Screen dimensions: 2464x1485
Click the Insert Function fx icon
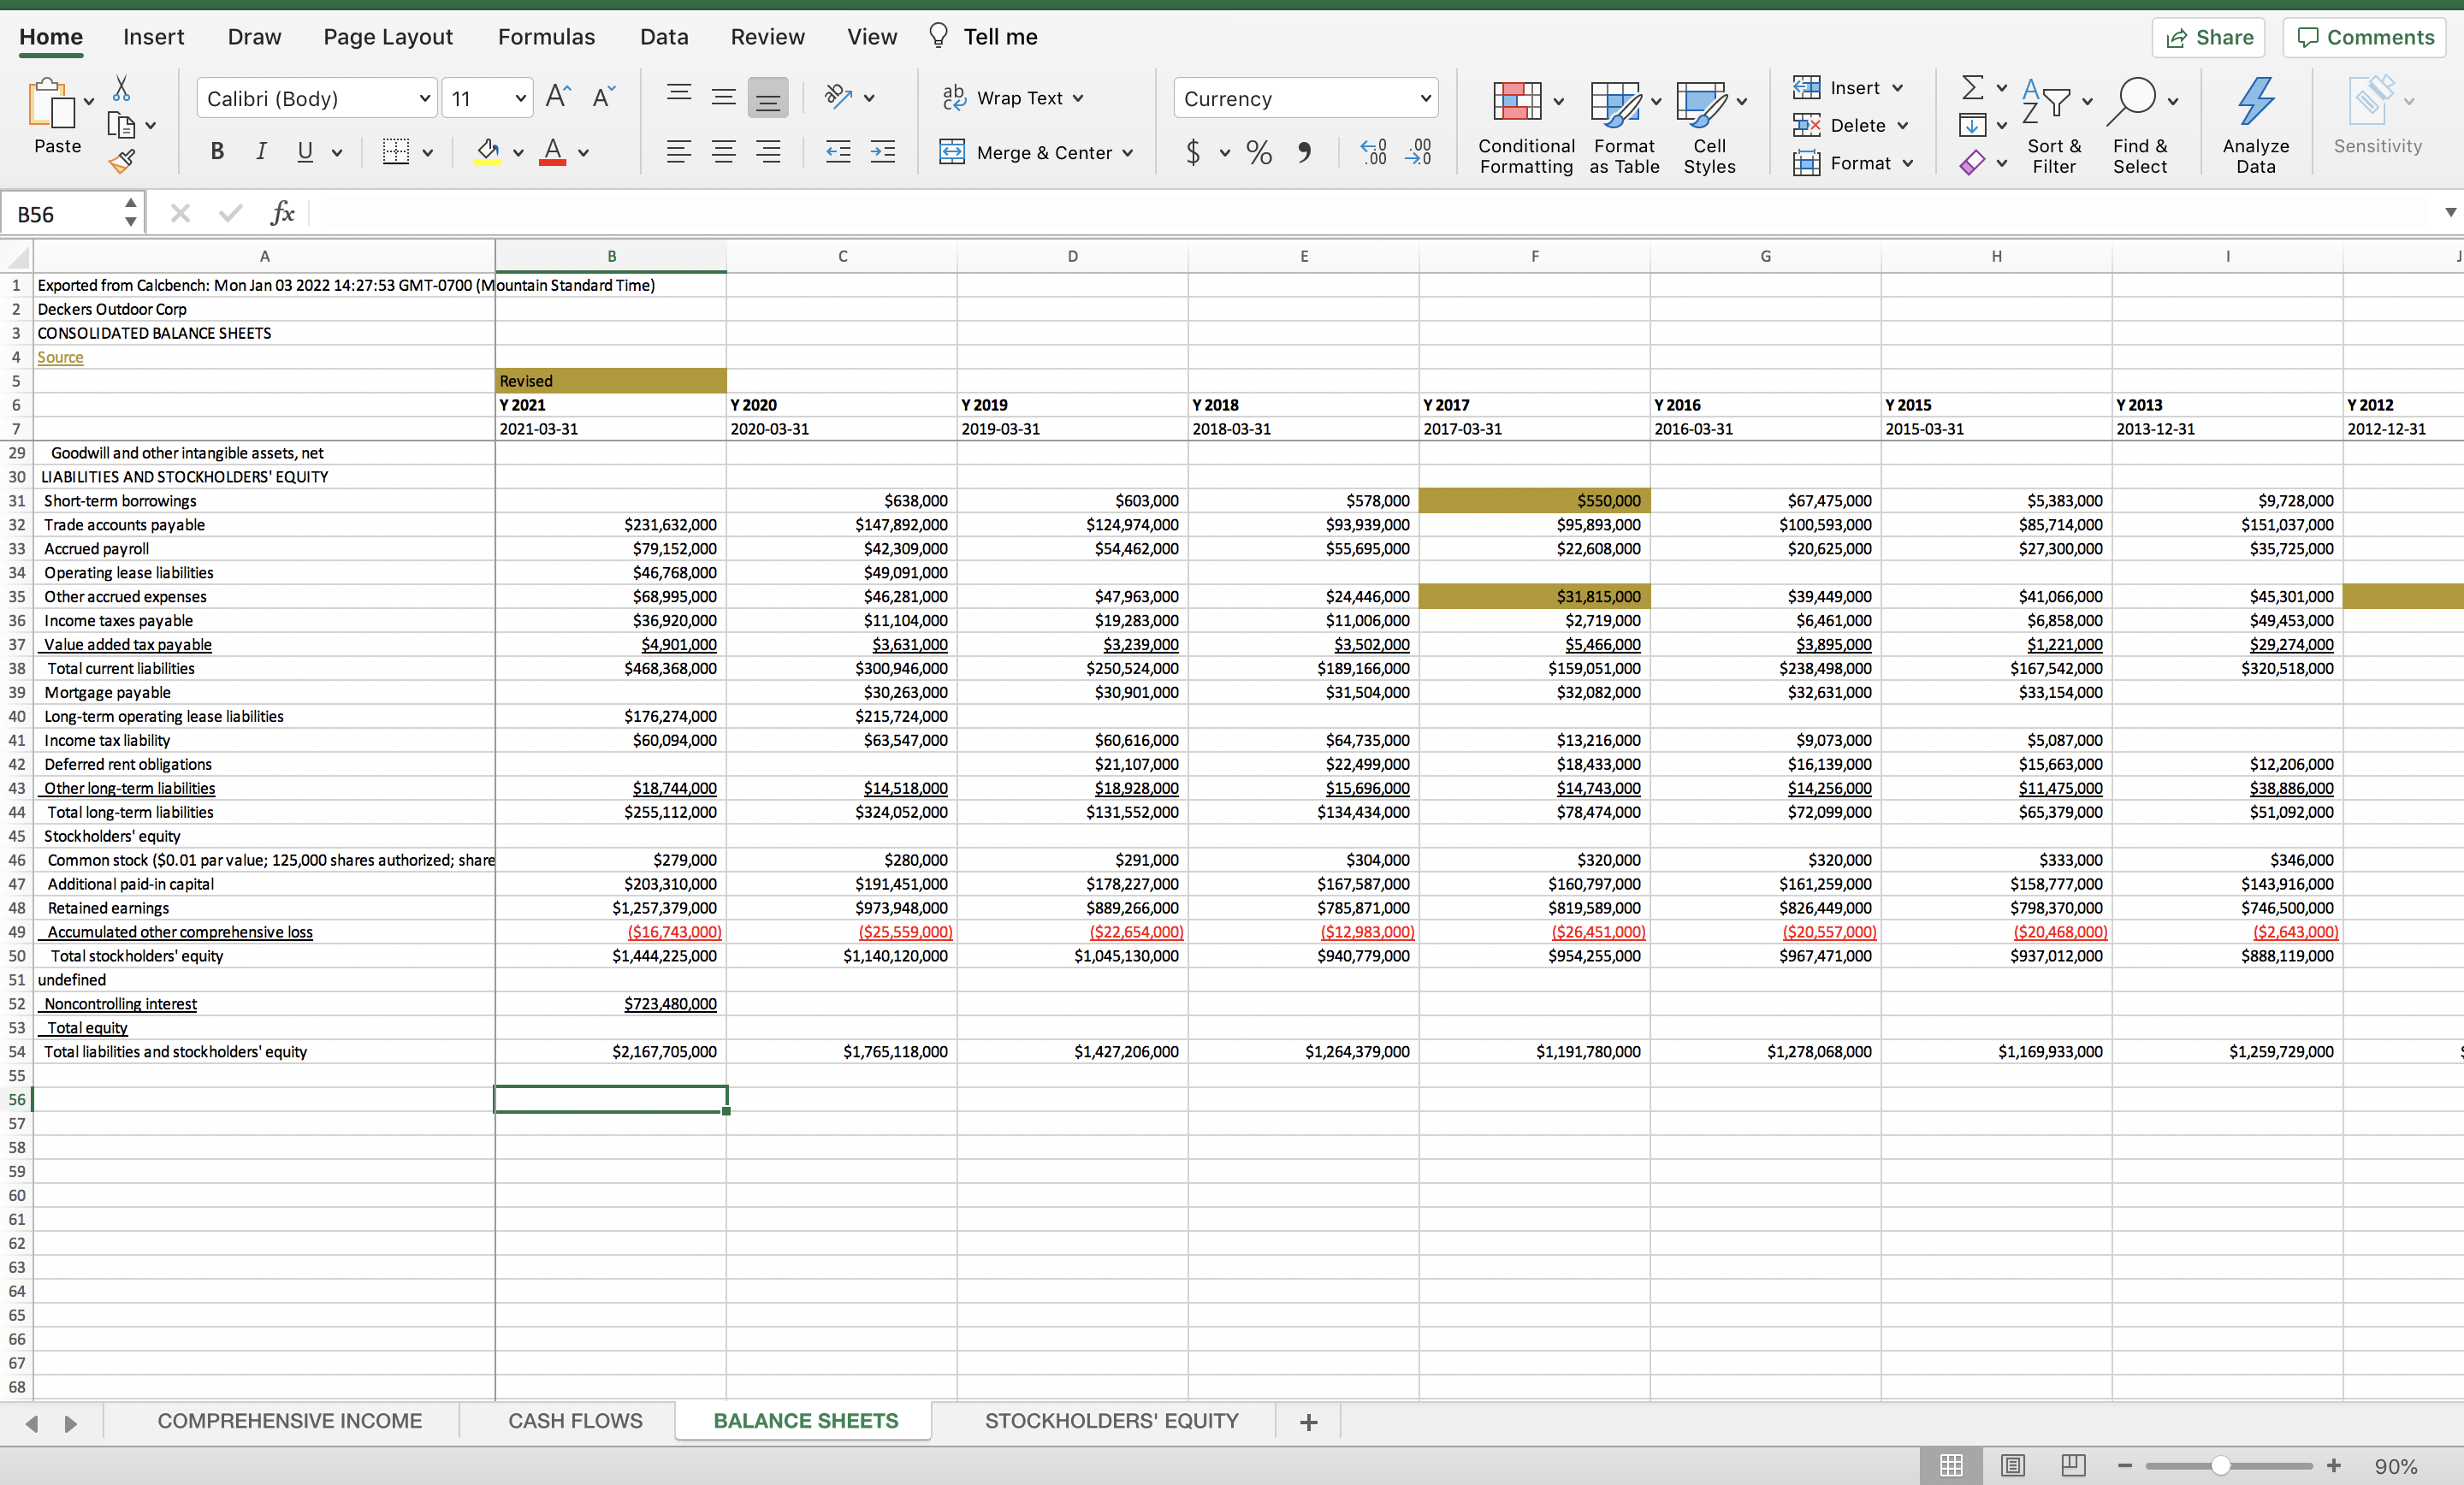click(x=282, y=213)
